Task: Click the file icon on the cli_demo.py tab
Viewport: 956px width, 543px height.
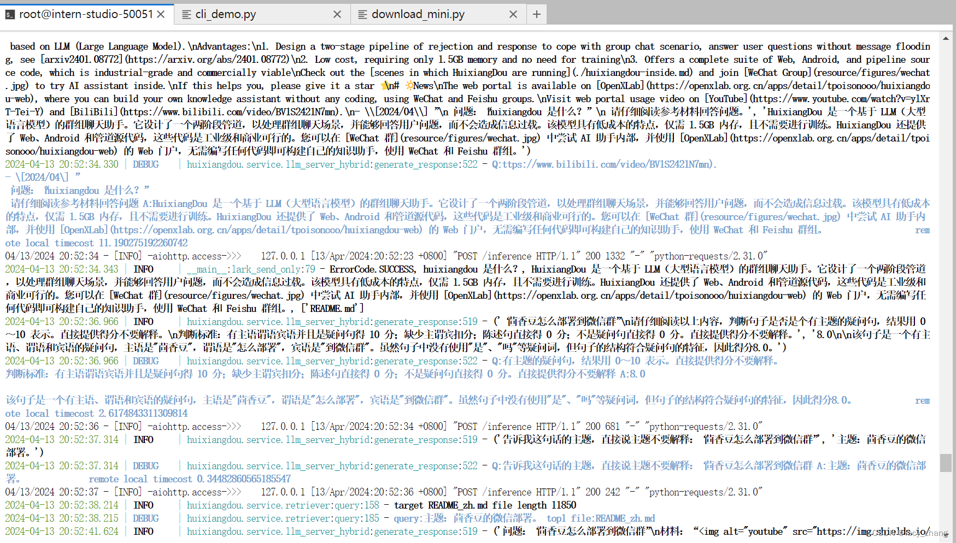Action: [186, 15]
